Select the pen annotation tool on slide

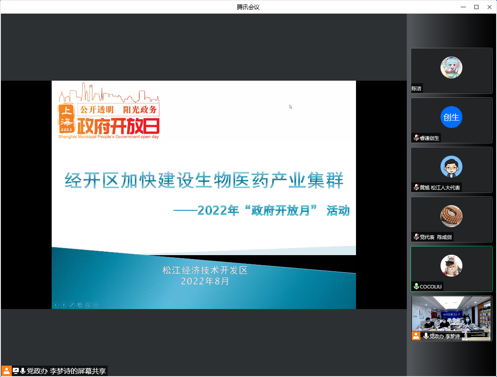click(x=72, y=305)
